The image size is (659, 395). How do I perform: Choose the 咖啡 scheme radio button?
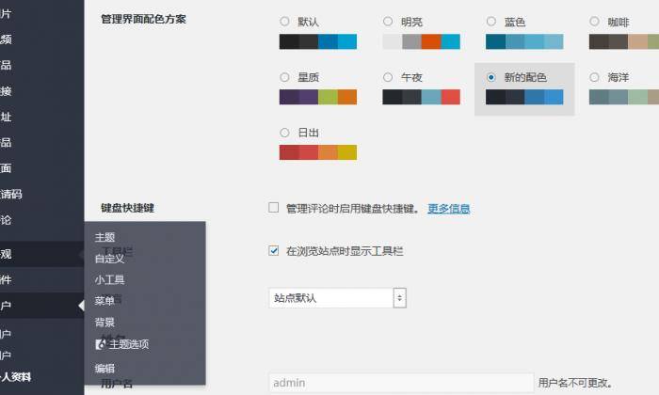(x=594, y=22)
